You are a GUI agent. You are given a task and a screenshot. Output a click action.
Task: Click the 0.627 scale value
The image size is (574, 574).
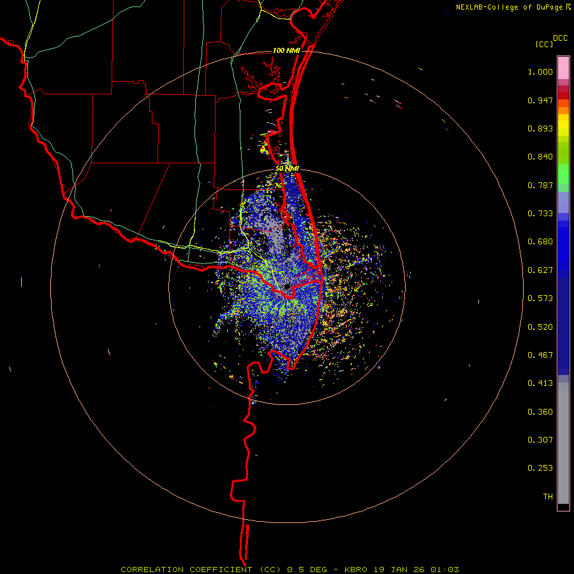click(540, 270)
